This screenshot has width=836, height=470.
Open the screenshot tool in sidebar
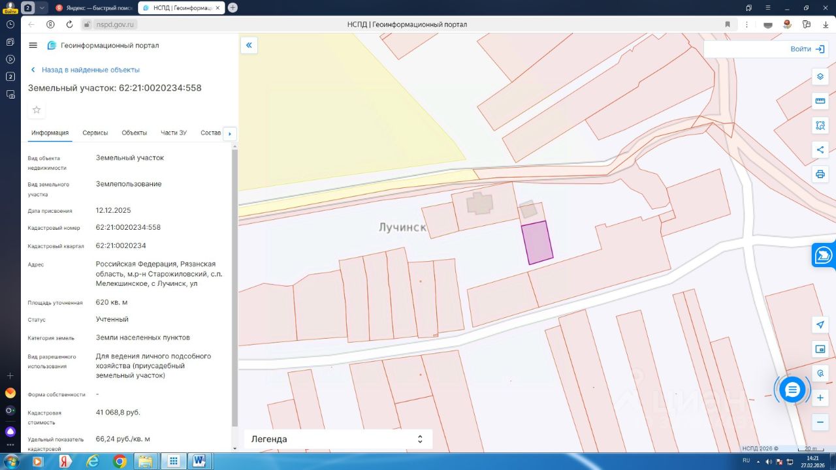(10, 94)
